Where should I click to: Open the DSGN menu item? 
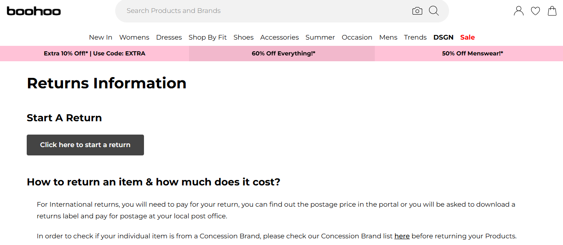pos(443,37)
